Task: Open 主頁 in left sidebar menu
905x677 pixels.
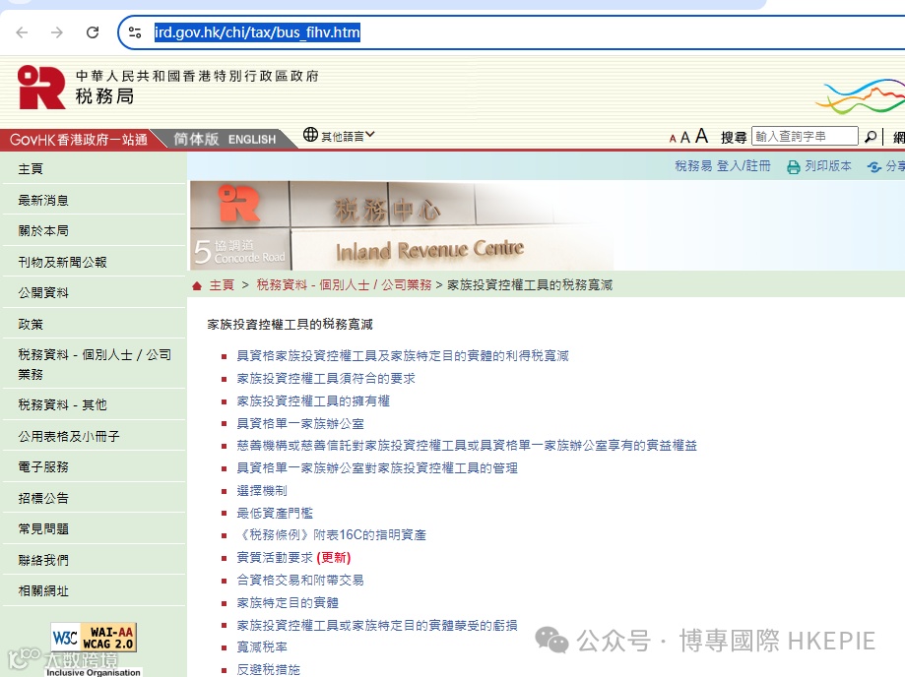Action: [30, 169]
